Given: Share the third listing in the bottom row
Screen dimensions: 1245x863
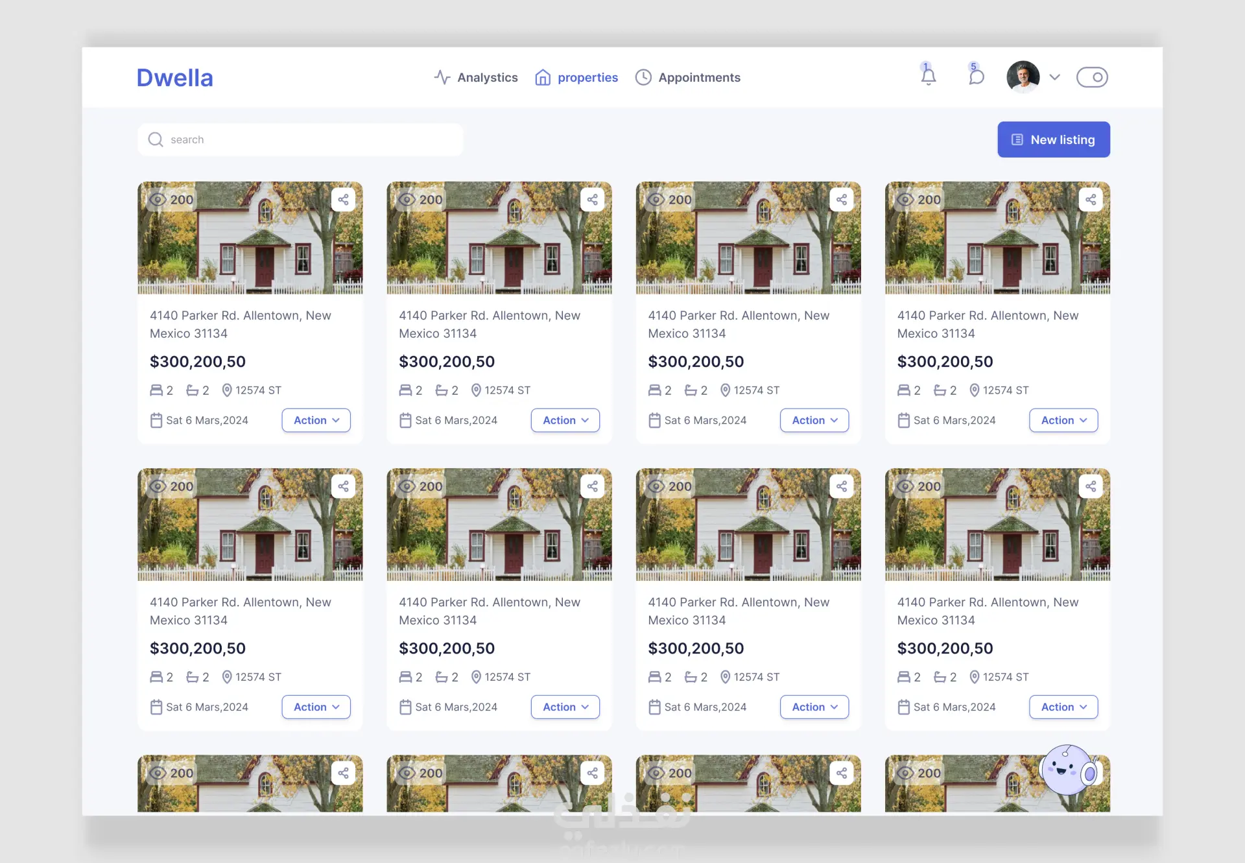Looking at the screenshot, I should [842, 773].
